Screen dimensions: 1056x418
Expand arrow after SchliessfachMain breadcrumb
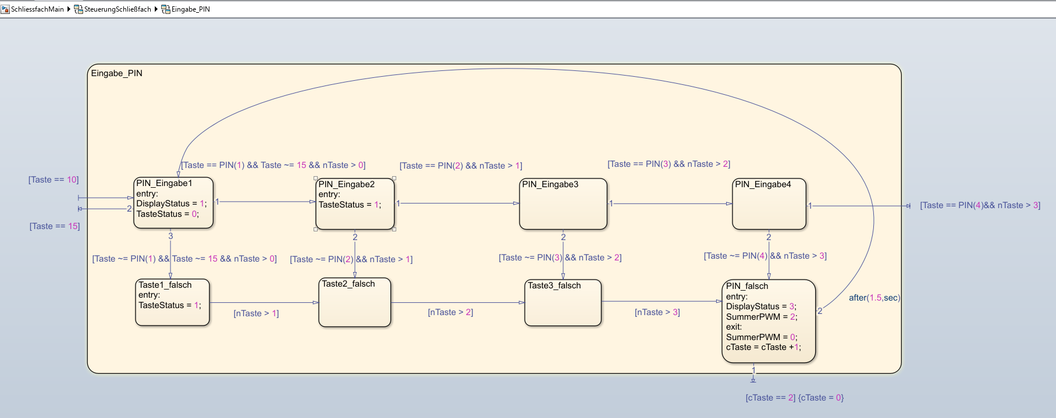[x=69, y=9]
